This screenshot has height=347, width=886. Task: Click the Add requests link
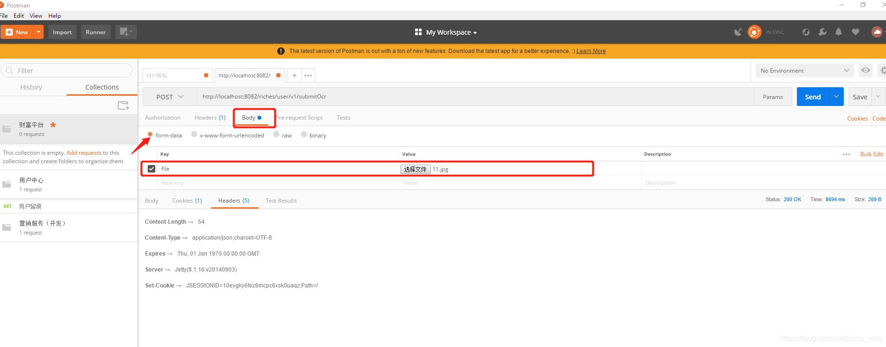(x=84, y=153)
